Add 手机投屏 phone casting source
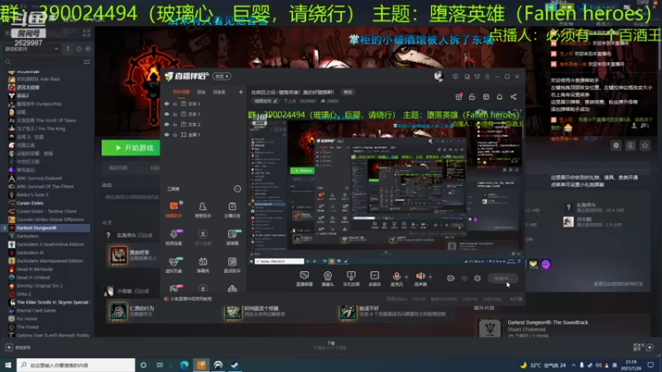The image size is (662, 372). click(351, 279)
